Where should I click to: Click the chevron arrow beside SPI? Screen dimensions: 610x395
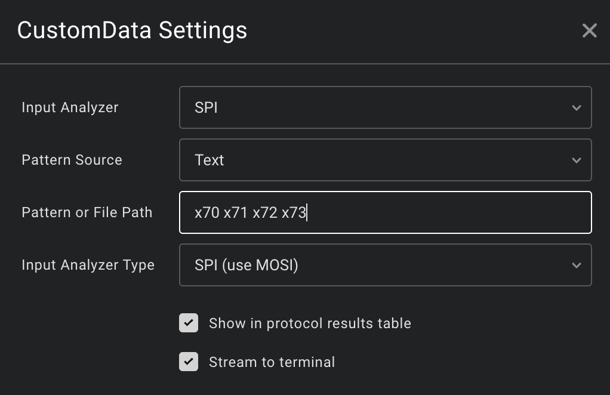(x=576, y=108)
